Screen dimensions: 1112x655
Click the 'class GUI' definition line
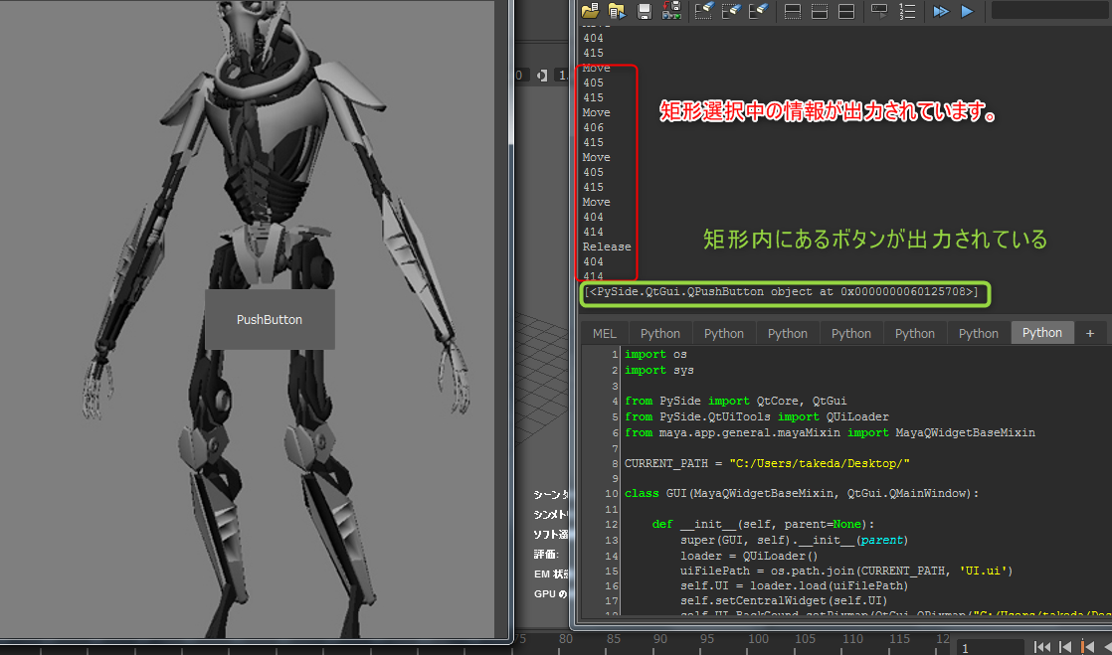[x=802, y=493]
